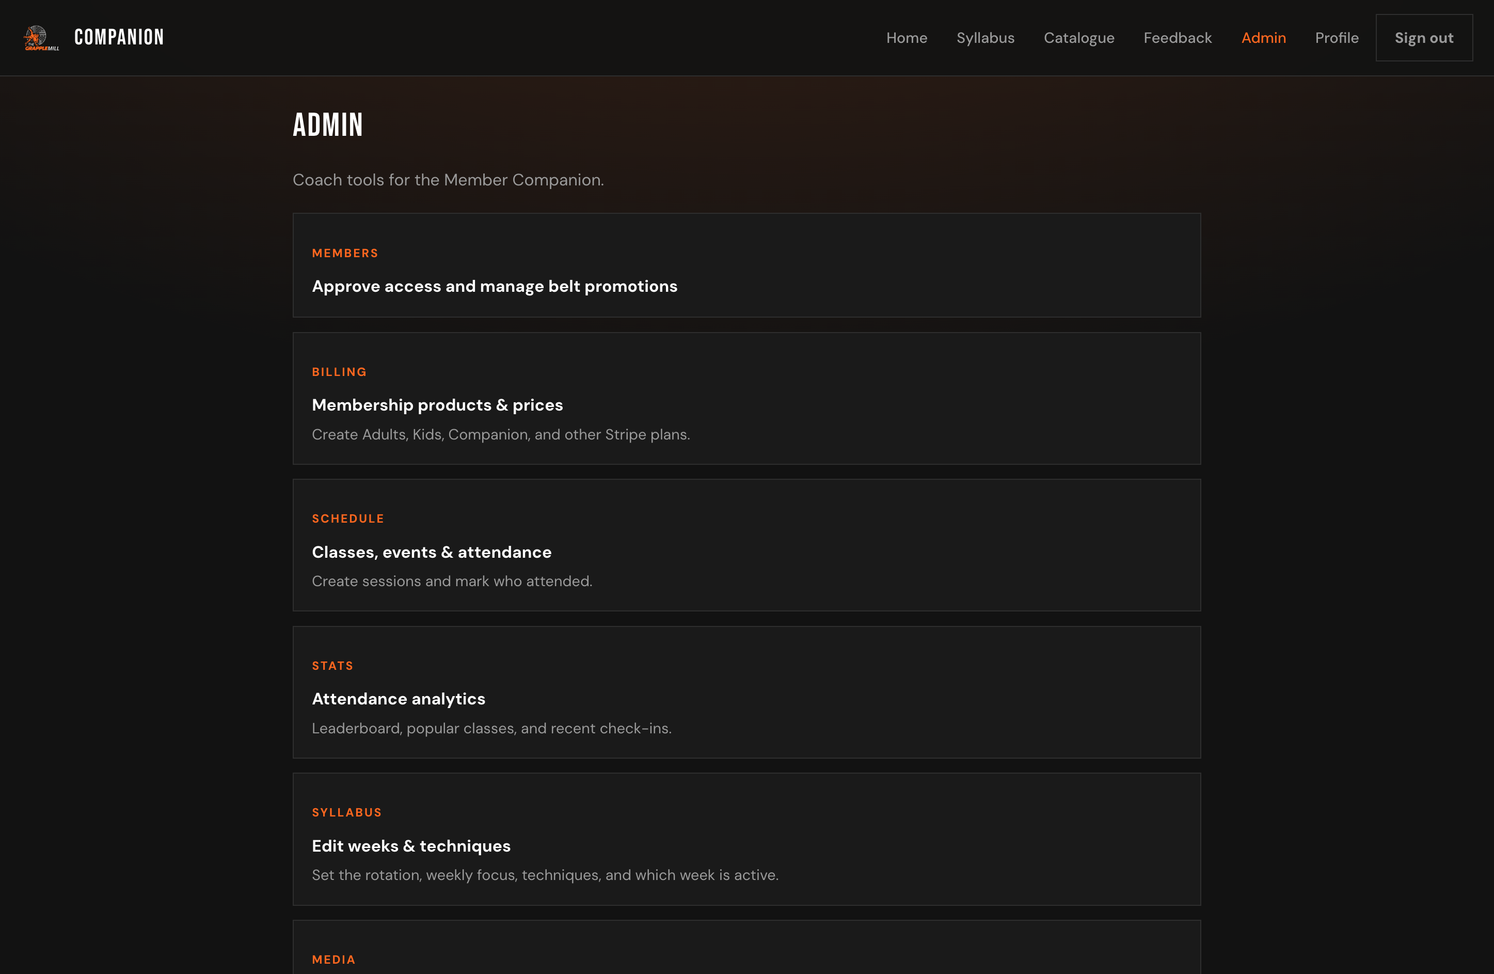Click the BILLING section label
Screen dimensions: 1494x974
coord(339,372)
